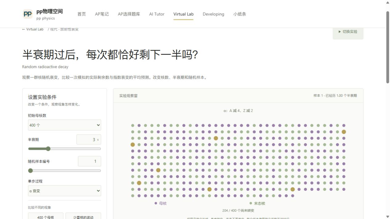Click the 现代 · 放射性衰变 breadcrumb text
Viewport: 390px width, 219px height.
(64, 29)
